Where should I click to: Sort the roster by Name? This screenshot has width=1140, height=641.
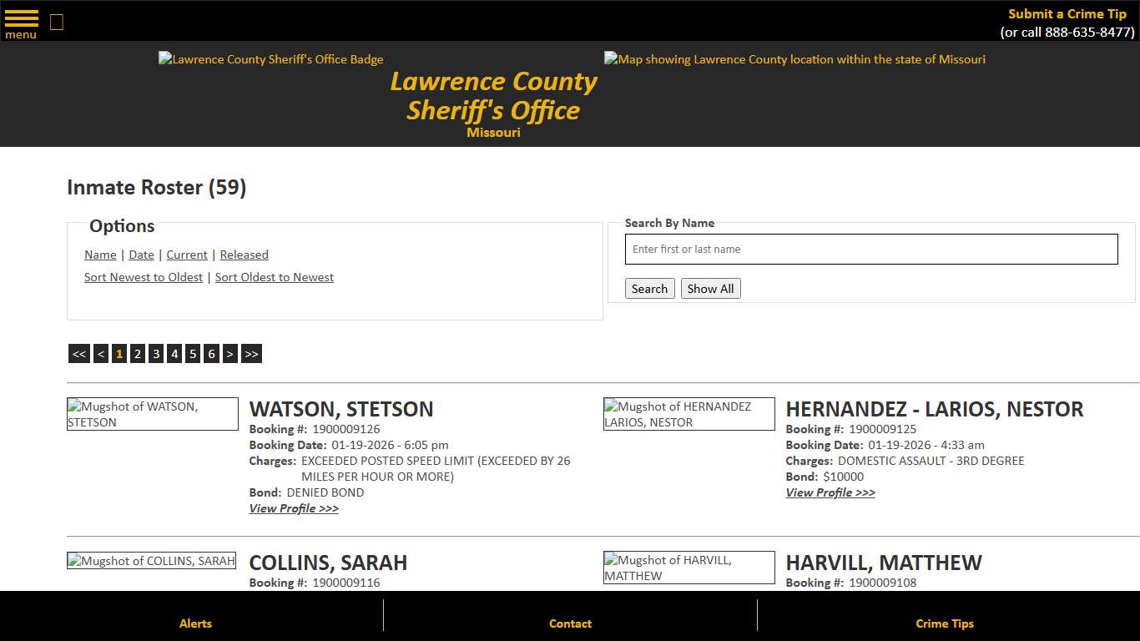click(99, 255)
